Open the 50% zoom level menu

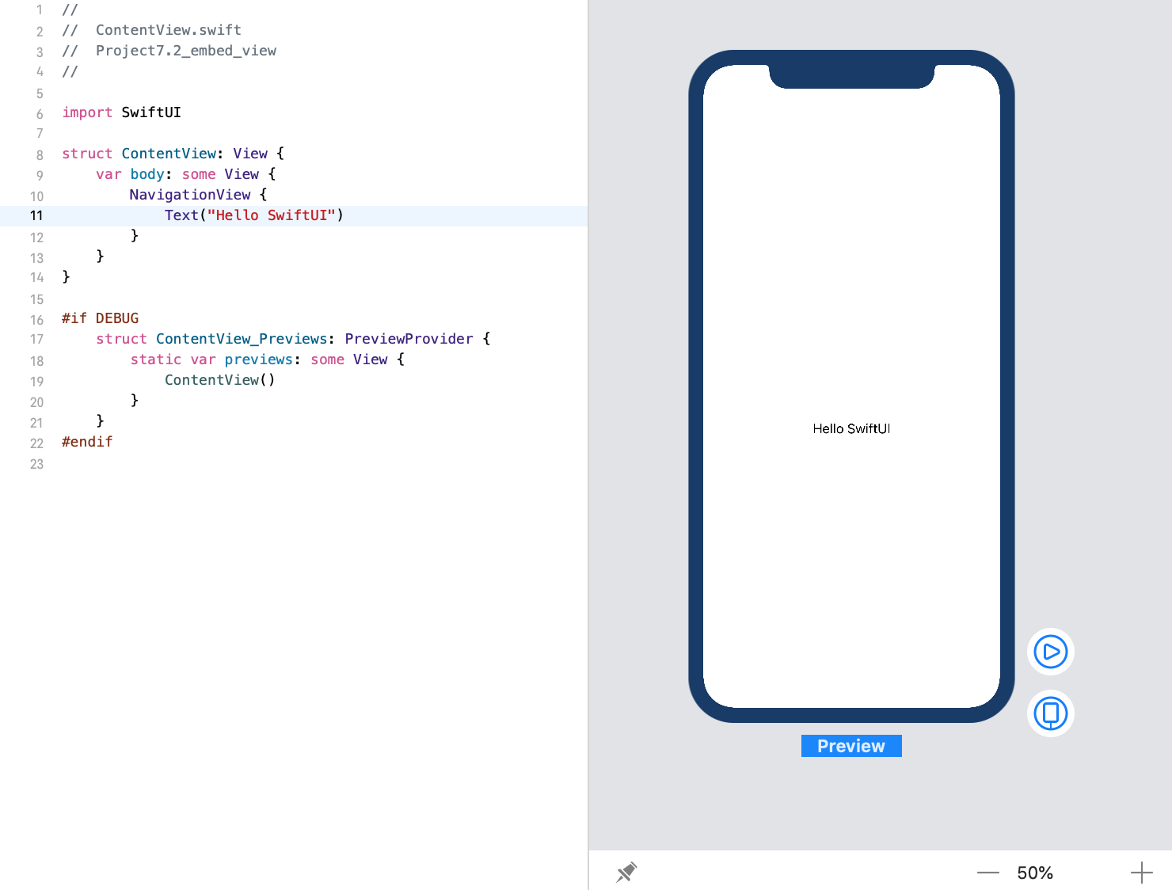pyautogui.click(x=1035, y=873)
